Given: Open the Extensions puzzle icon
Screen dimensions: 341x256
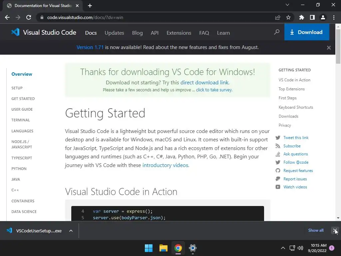Looking at the screenshot, I should [302, 17].
